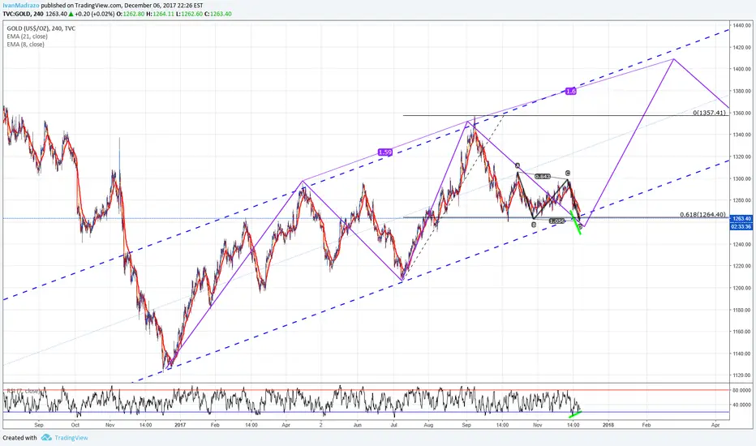The width and height of the screenshot is (756, 446).
Task: Click the 1120.00 price axis value
Action: click(742, 375)
